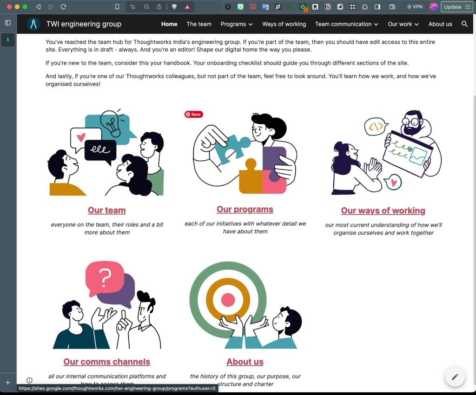Click the Pinterest Save button on image
Screen dimensions: 476x395
click(x=193, y=114)
